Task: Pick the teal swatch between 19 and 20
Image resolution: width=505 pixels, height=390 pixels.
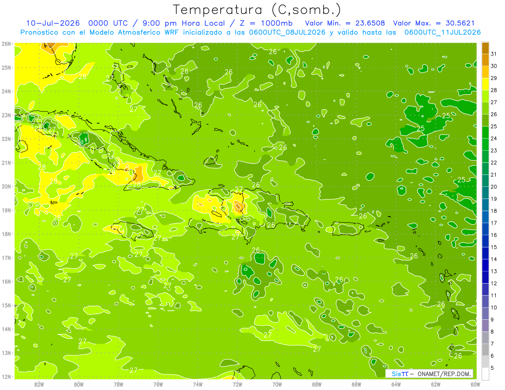Action: (x=485, y=192)
